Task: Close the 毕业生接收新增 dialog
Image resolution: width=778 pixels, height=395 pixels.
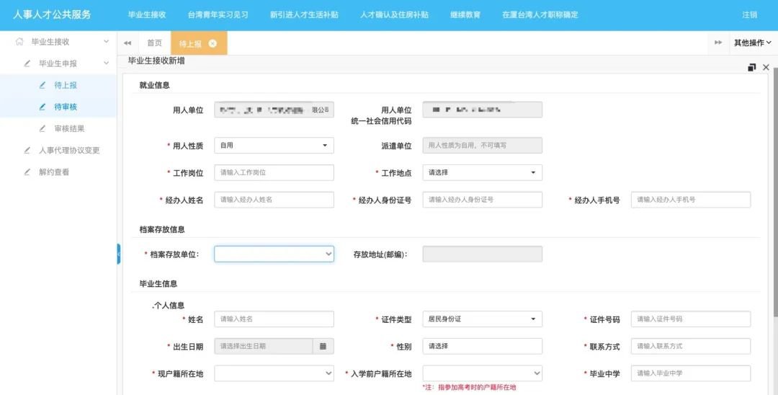Action: tap(766, 67)
